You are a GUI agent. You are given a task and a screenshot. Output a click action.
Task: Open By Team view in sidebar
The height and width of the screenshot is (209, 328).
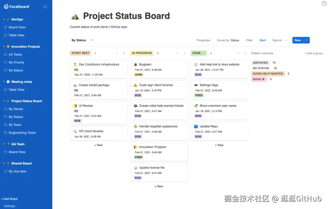[15, 125]
